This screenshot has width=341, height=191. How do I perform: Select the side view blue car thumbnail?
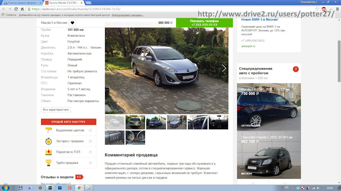point(156,122)
